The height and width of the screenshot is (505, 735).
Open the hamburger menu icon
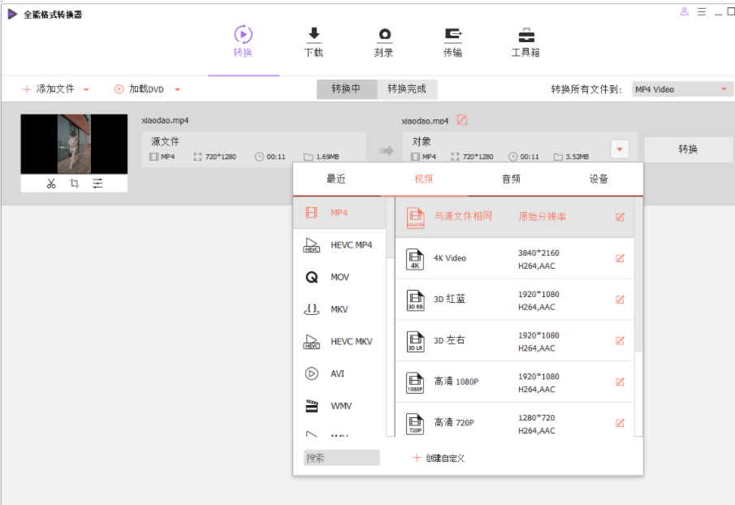(702, 11)
